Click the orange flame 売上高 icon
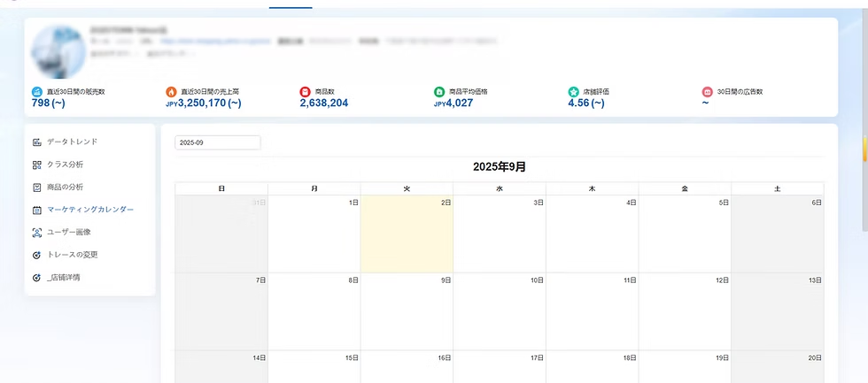The image size is (868, 383). coord(171,92)
